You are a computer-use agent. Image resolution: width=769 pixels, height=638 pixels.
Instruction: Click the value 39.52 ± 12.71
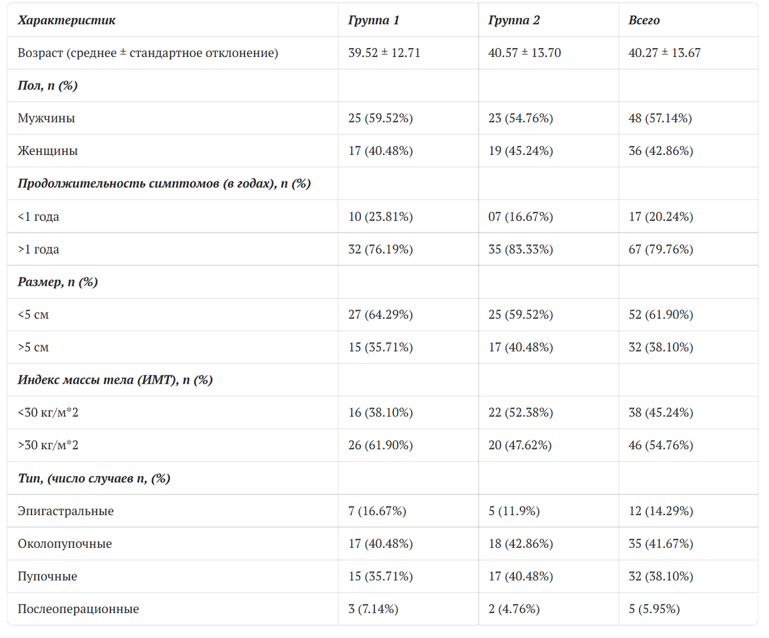coord(384,53)
